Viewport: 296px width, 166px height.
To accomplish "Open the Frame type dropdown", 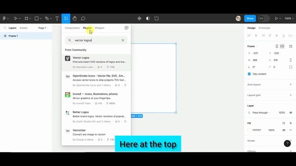I will (x=252, y=46).
